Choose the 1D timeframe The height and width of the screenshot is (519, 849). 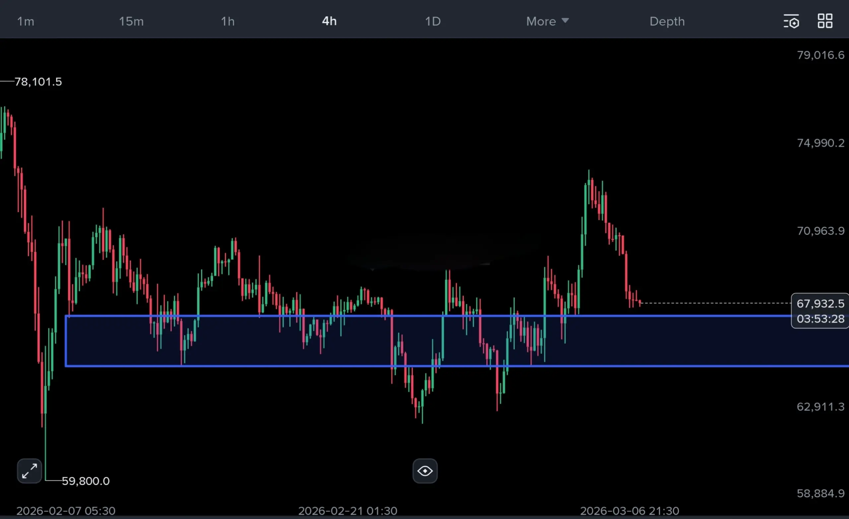click(433, 21)
